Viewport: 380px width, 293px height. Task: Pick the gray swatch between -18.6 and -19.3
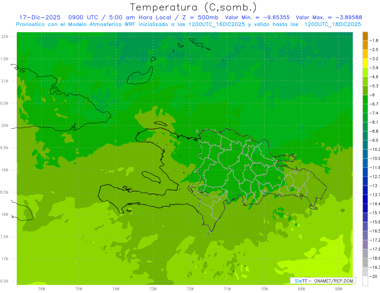tap(365, 263)
